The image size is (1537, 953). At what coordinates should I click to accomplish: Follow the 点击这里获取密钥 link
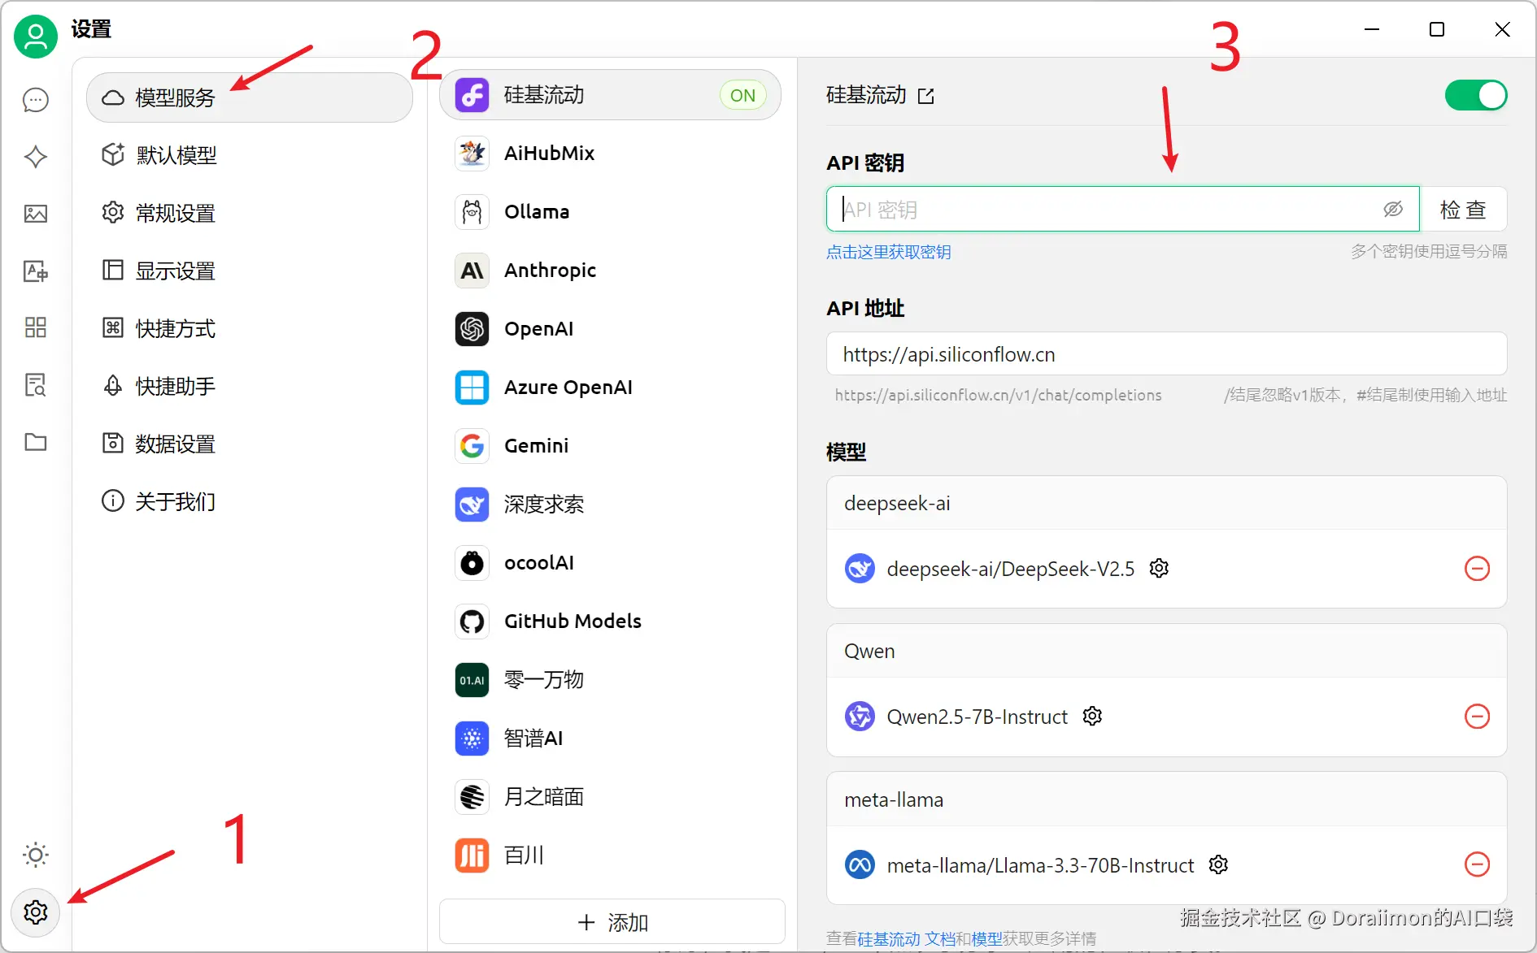click(889, 252)
